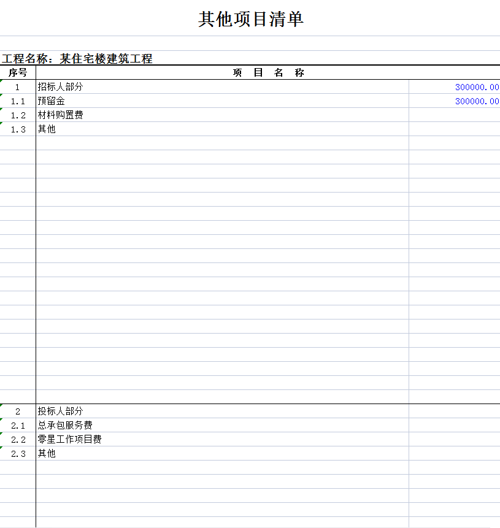The image size is (500, 528).
Task: Select the 其他 cell in row 2.3
Action: click(222, 454)
